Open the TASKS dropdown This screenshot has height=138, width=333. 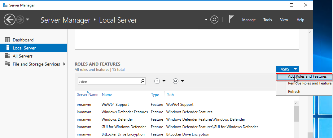pyautogui.click(x=288, y=69)
